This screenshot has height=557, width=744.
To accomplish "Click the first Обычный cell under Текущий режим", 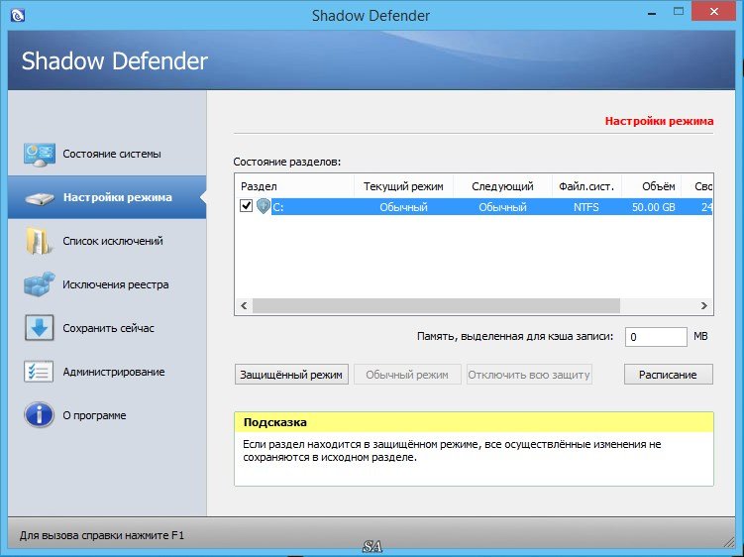I will coord(403,207).
